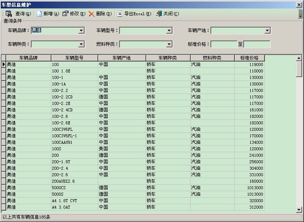Image resolution: width=304 pixels, height=222 pixels.
Task: Click the 新增 new page icon
Action: [39, 14]
